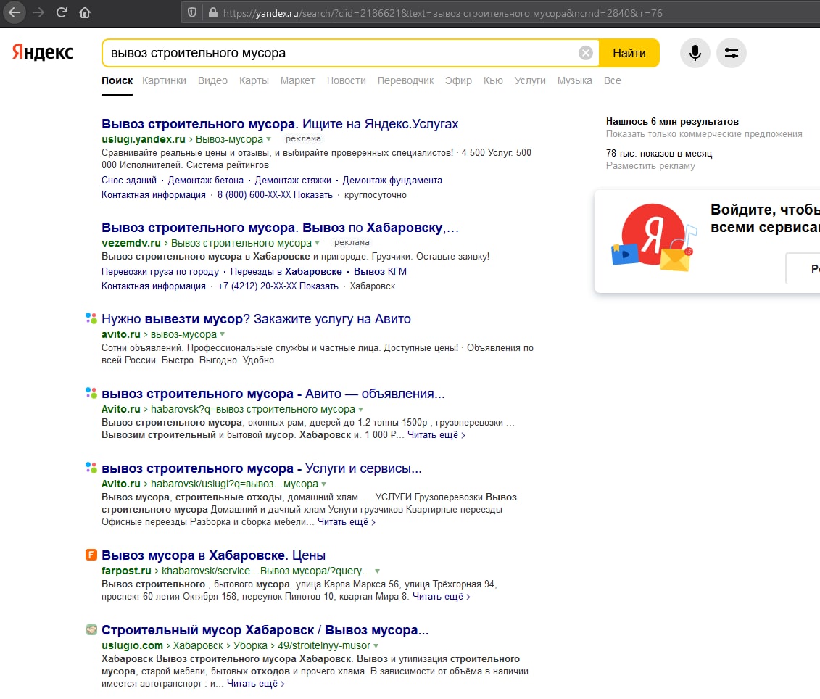Open the Все services tab
The width and height of the screenshot is (820, 699).
pyautogui.click(x=613, y=80)
